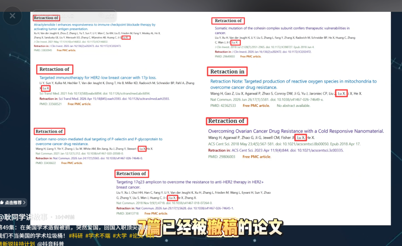Click Free PMC article beside PMID: 29806003
Screen dimensions: 402x246
tap(256, 157)
